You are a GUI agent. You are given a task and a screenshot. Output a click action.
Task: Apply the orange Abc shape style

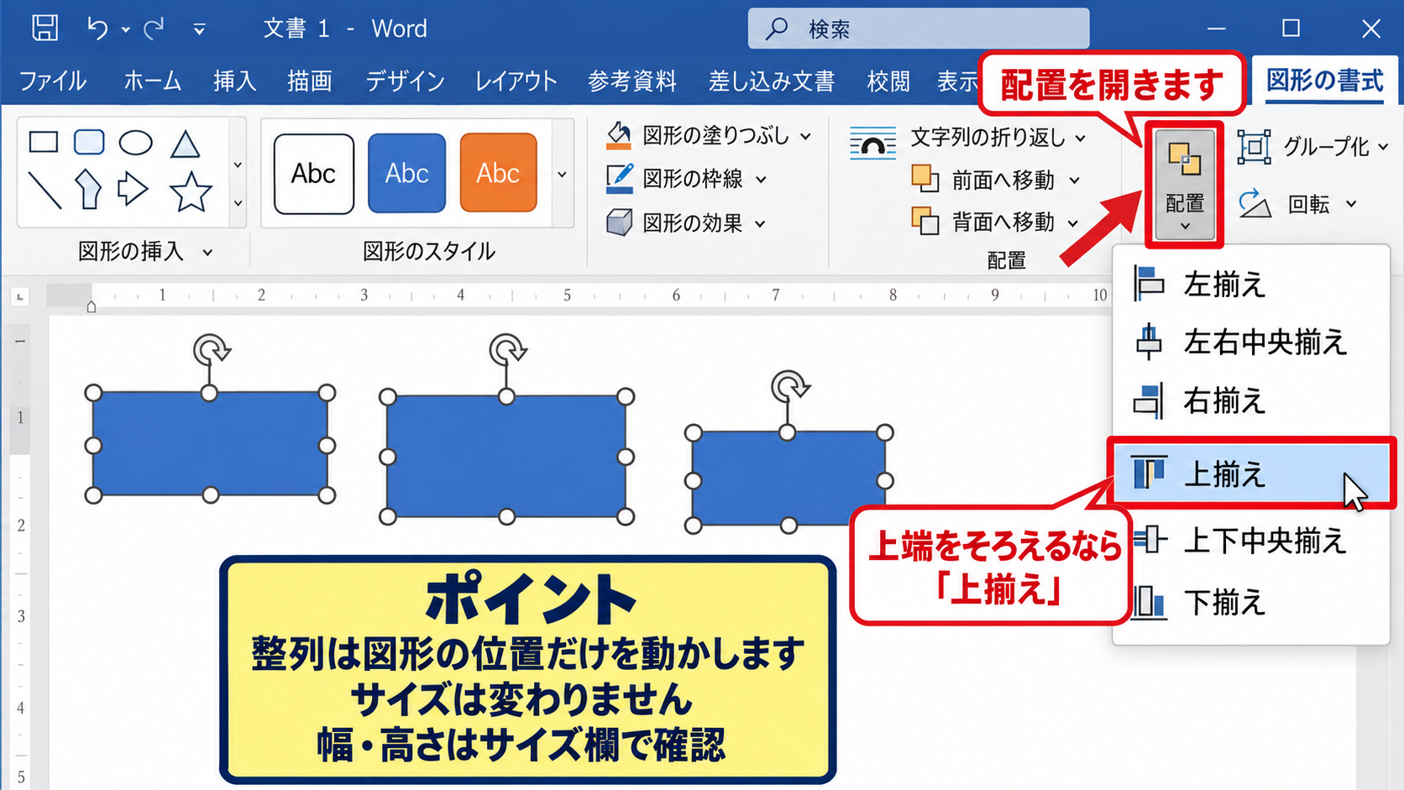pyautogui.click(x=498, y=173)
